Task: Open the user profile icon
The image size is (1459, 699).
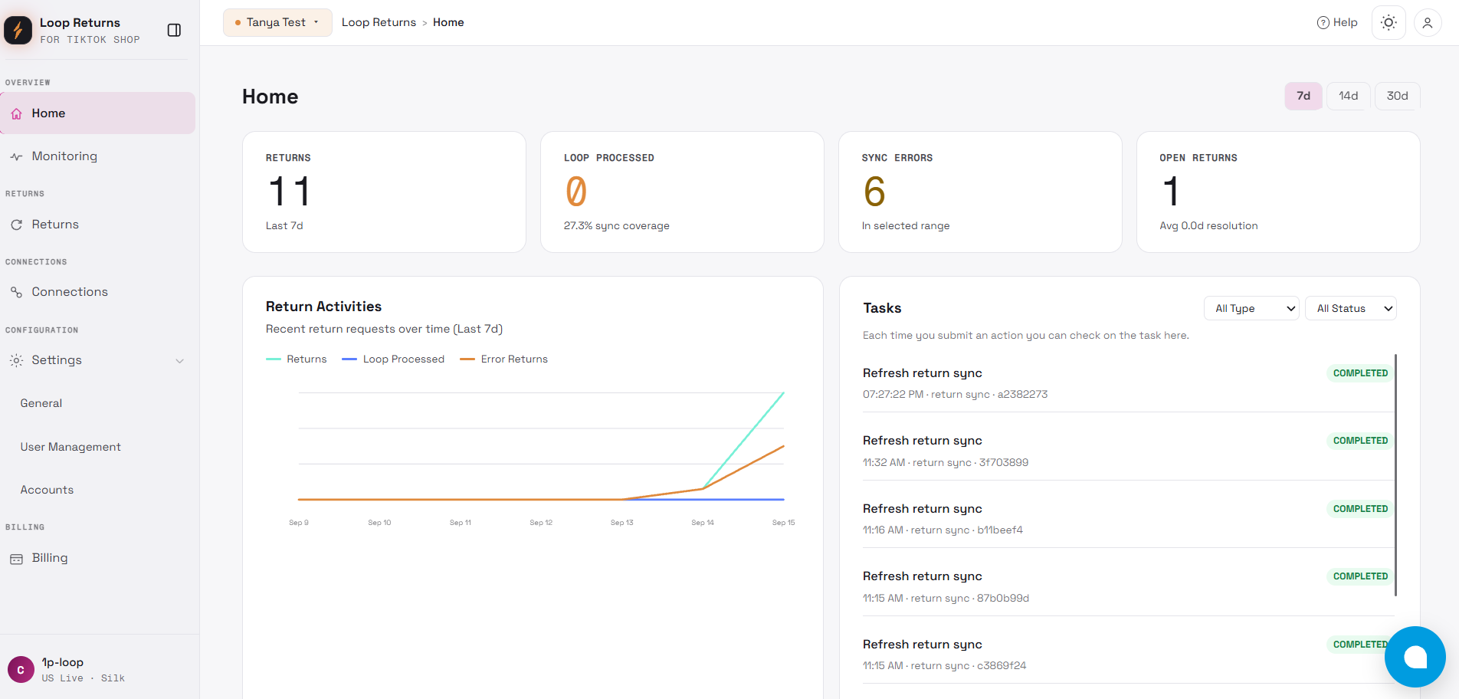Action: 1428,23
